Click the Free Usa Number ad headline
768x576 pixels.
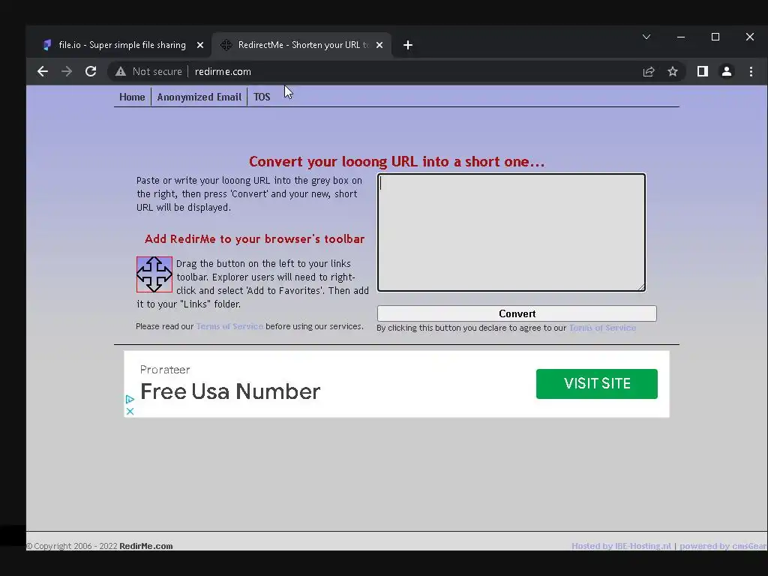pyautogui.click(x=230, y=391)
